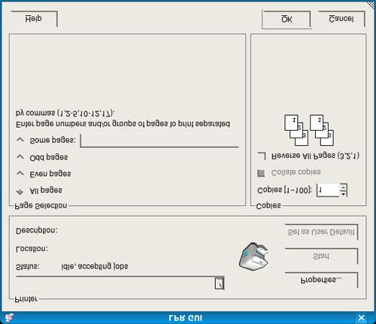Click the left collated page-stack illustration

296,130
